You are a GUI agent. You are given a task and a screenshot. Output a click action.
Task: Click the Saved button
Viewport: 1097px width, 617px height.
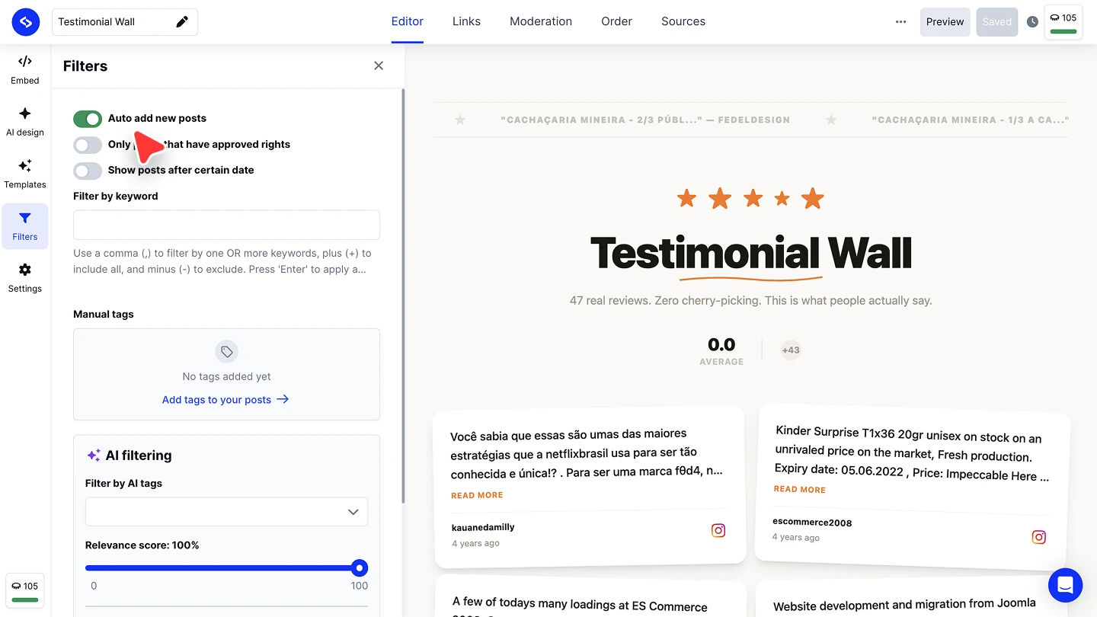997,22
